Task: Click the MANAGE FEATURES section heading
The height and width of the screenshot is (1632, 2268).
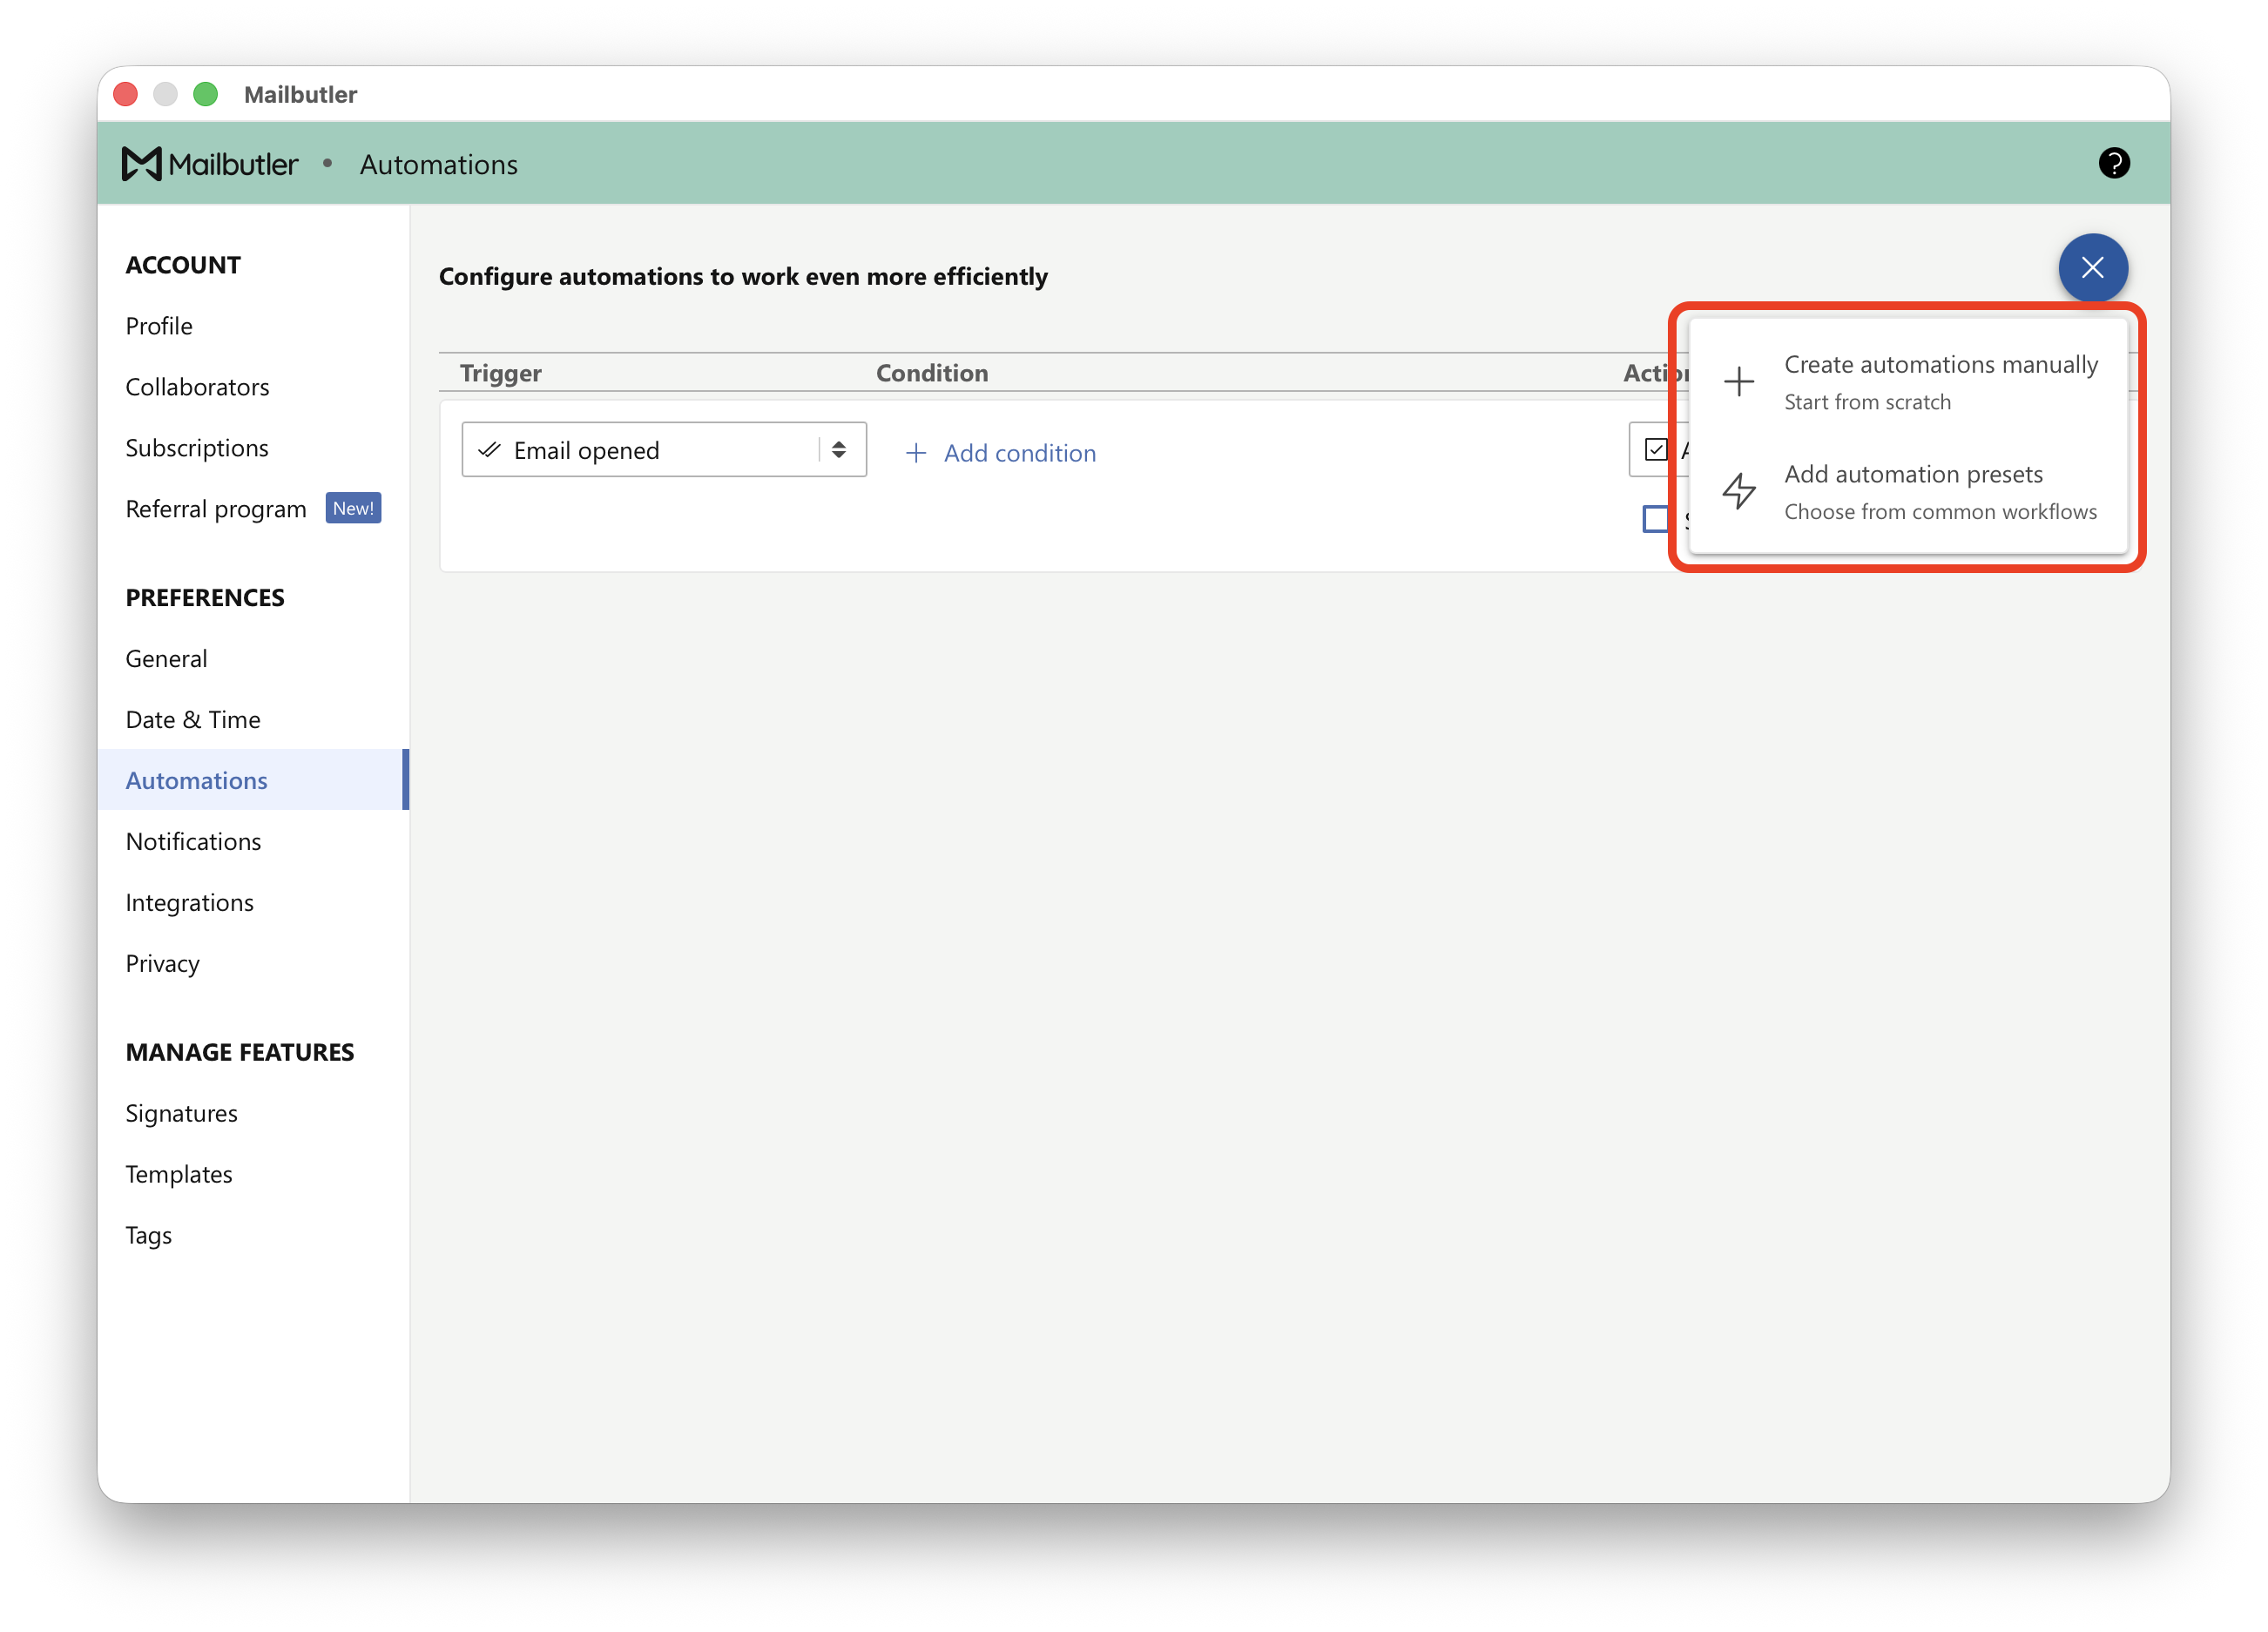Action: coord(240,1052)
